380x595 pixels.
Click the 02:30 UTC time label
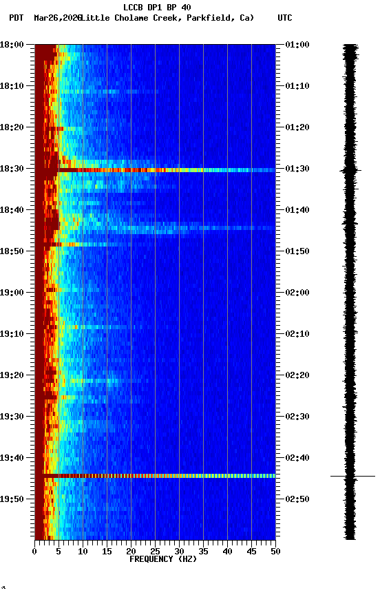(x=297, y=417)
